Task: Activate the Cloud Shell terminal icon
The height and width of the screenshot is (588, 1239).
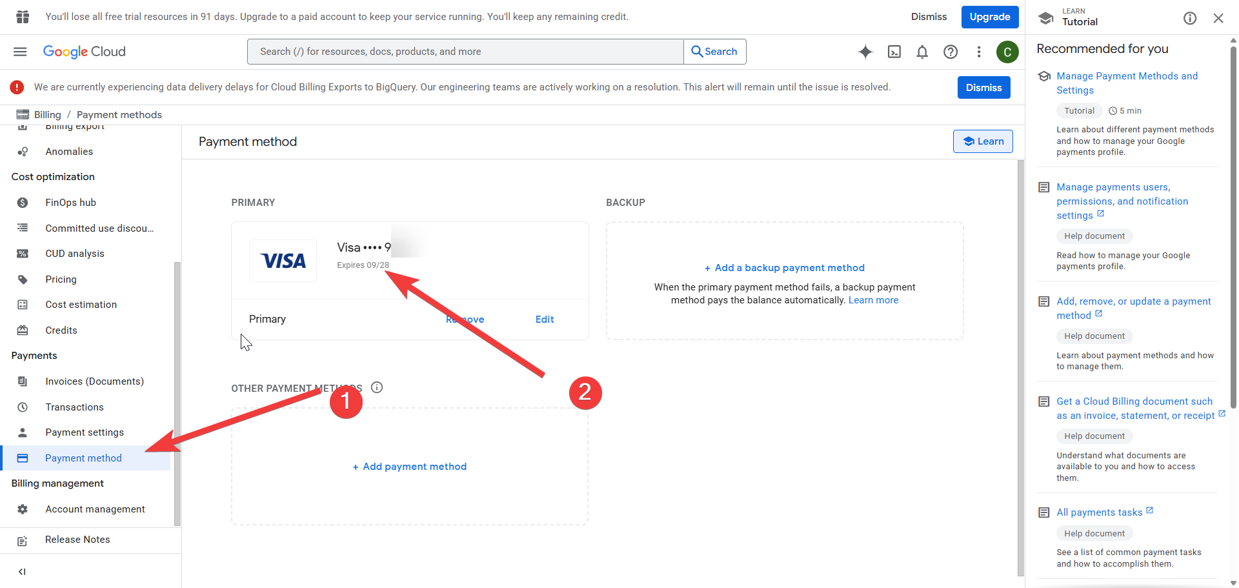Action: pyautogui.click(x=894, y=52)
